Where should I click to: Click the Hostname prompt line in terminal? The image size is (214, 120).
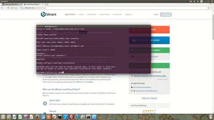click(x=50, y=72)
